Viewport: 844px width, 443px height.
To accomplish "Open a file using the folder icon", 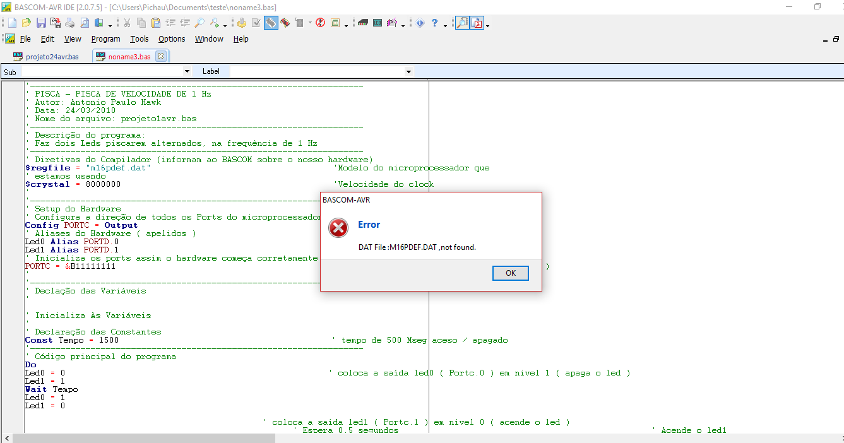I will 27,23.
